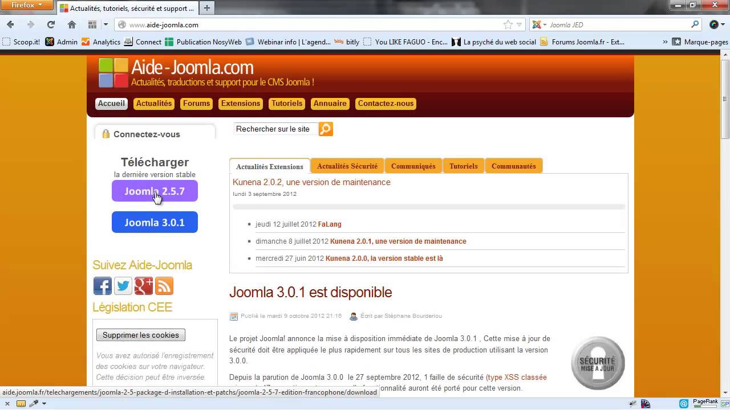Open the RSS feed icon

pyautogui.click(x=164, y=286)
